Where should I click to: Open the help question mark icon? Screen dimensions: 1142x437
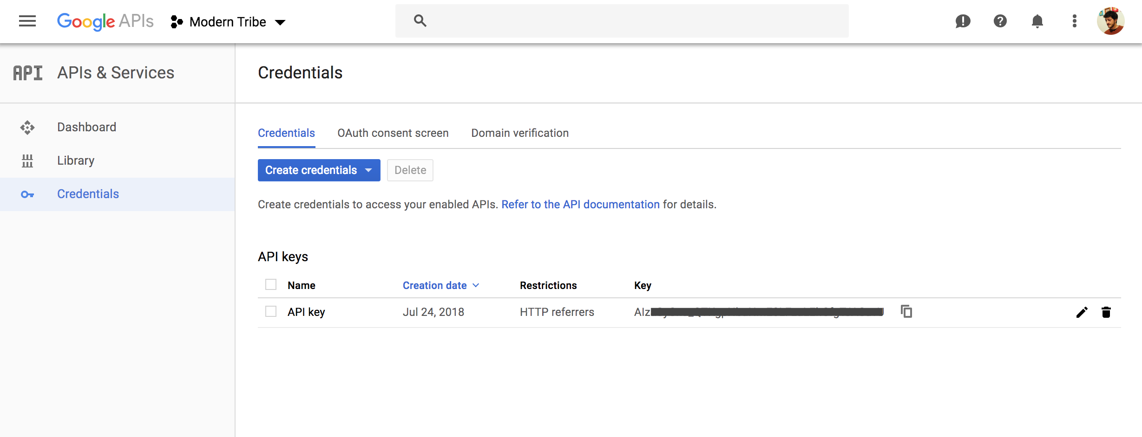click(1000, 21)
